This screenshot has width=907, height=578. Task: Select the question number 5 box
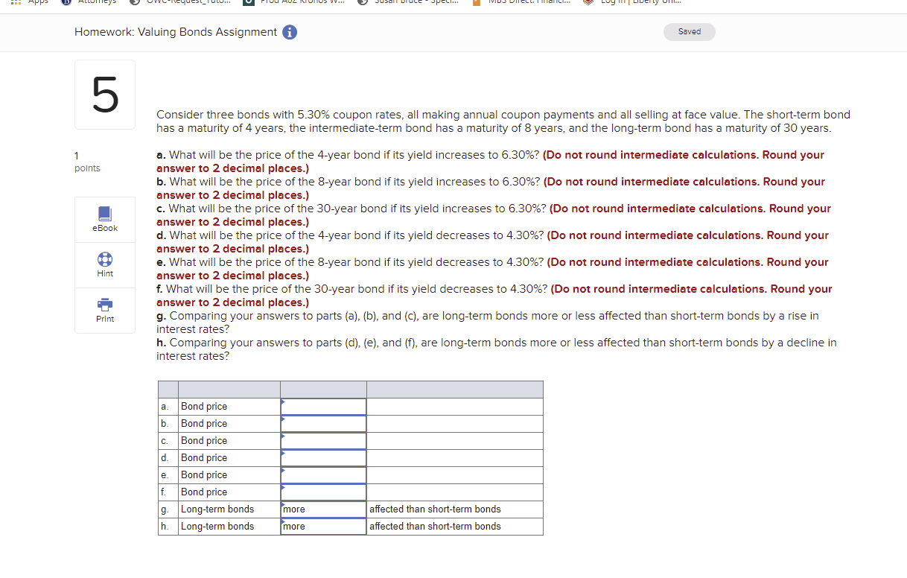pos(104,94)
